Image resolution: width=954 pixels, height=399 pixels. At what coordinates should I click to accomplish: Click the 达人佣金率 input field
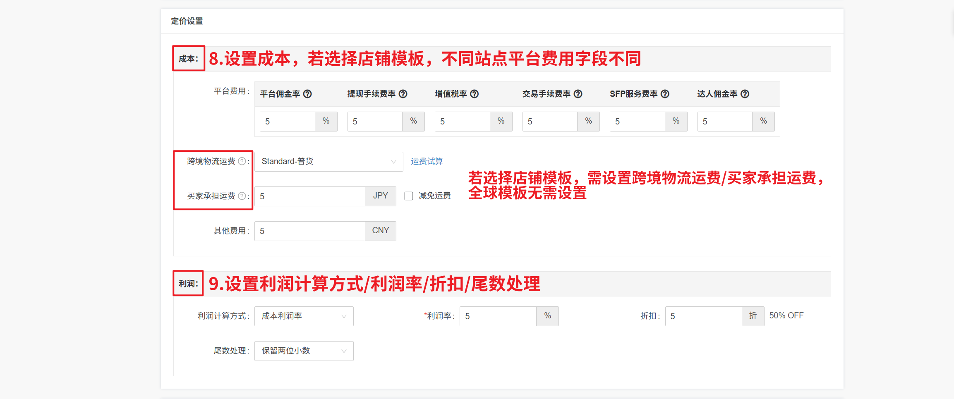coord(725,122)
